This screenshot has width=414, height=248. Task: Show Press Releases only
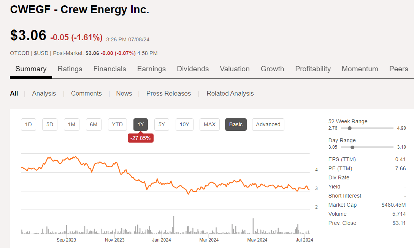(168, 93)
